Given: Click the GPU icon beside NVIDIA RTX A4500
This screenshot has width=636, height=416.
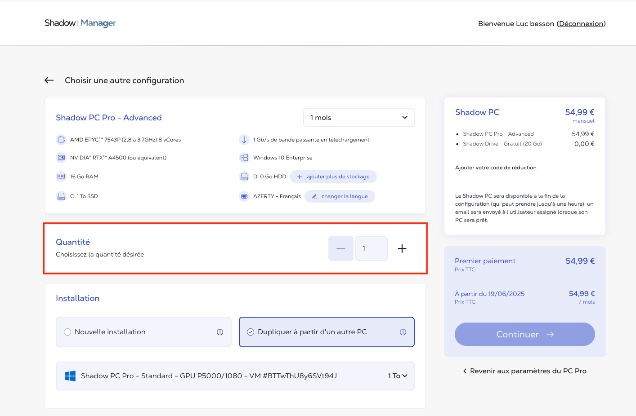Looking at the screenshot, I should click(x=61, y=158).
